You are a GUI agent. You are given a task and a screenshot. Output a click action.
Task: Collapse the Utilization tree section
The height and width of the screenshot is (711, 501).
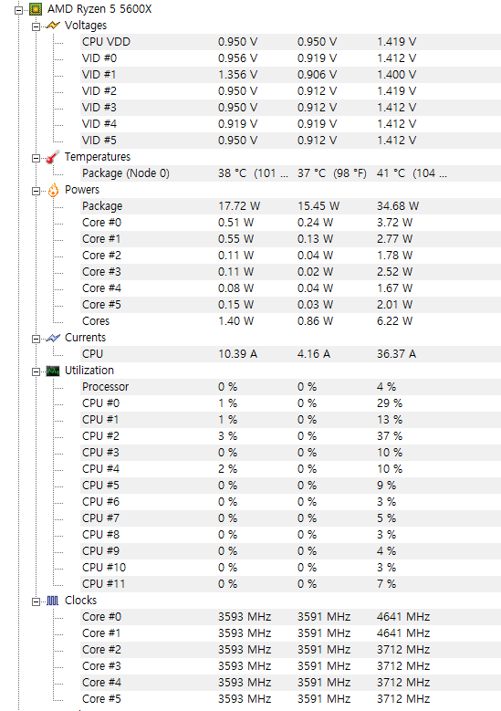[x=36, y=371]
